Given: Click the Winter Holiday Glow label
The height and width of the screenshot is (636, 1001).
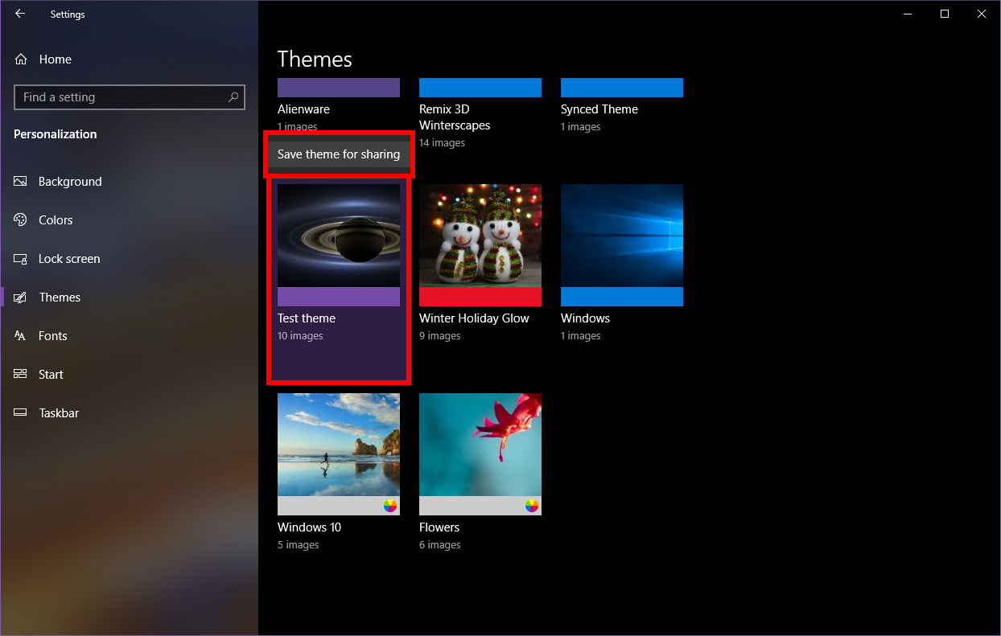Looking at the screenshot, I should (474, 318).
